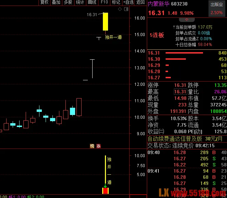Select the 16.31 bid level row
The image size is (227, 198).
187,53
